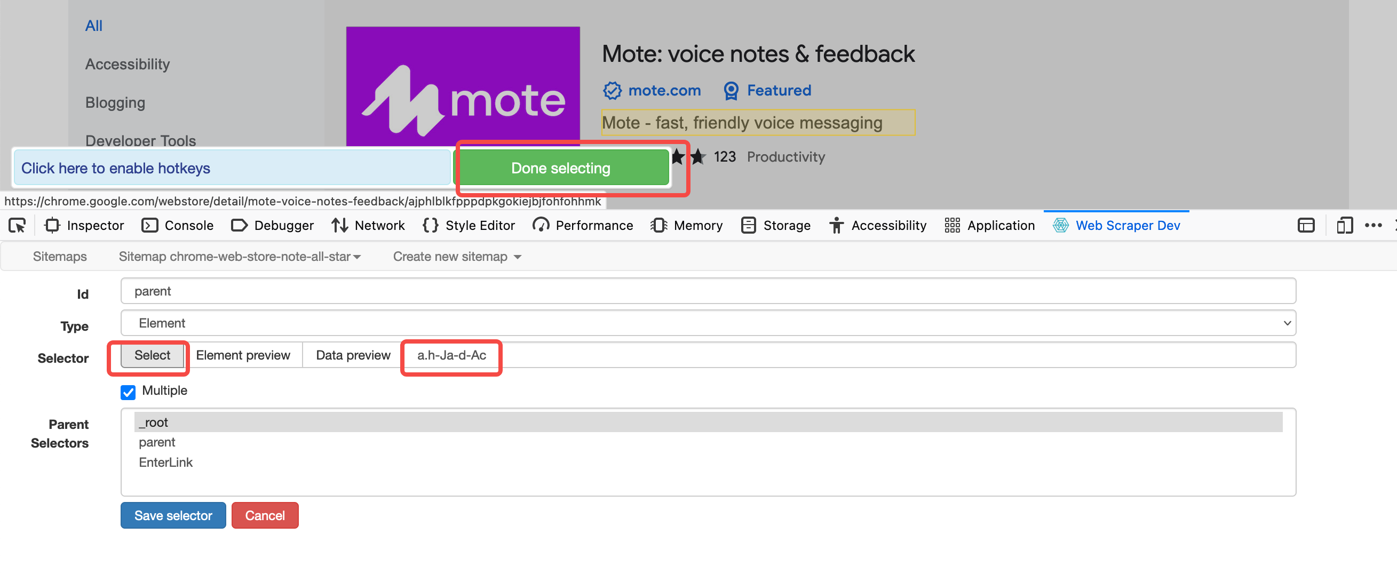
Task: Click here to enable hotkeys bar
Action: coord(232,168)
